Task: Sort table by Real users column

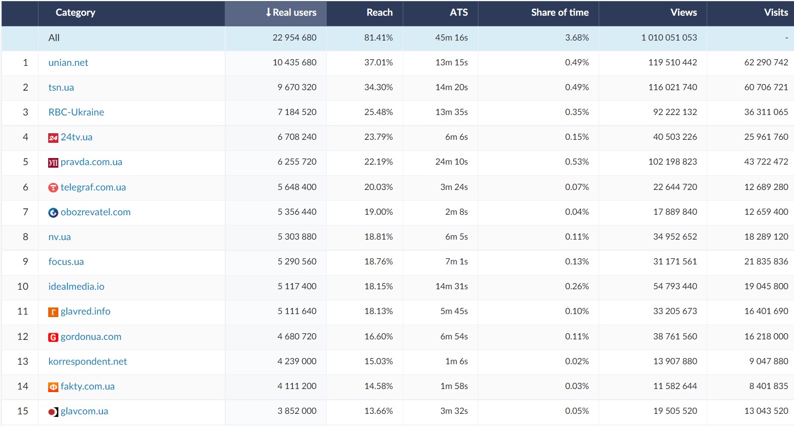Action: click(x=291, y=13)
